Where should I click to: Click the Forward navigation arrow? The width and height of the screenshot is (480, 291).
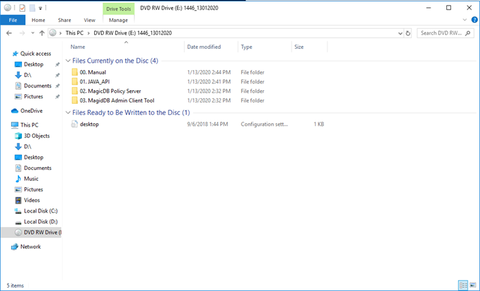(x=22, y=33)
